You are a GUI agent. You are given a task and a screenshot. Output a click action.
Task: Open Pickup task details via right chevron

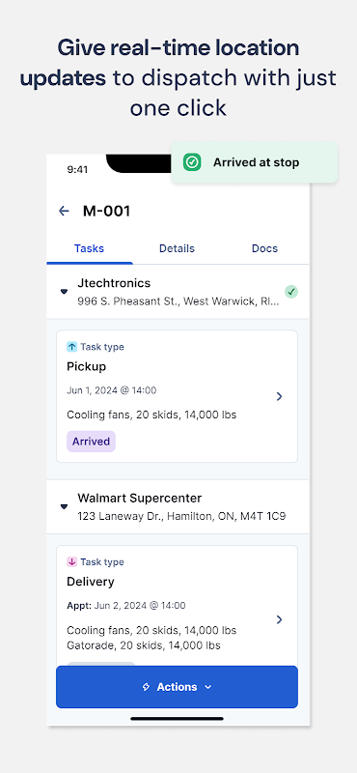279,396
